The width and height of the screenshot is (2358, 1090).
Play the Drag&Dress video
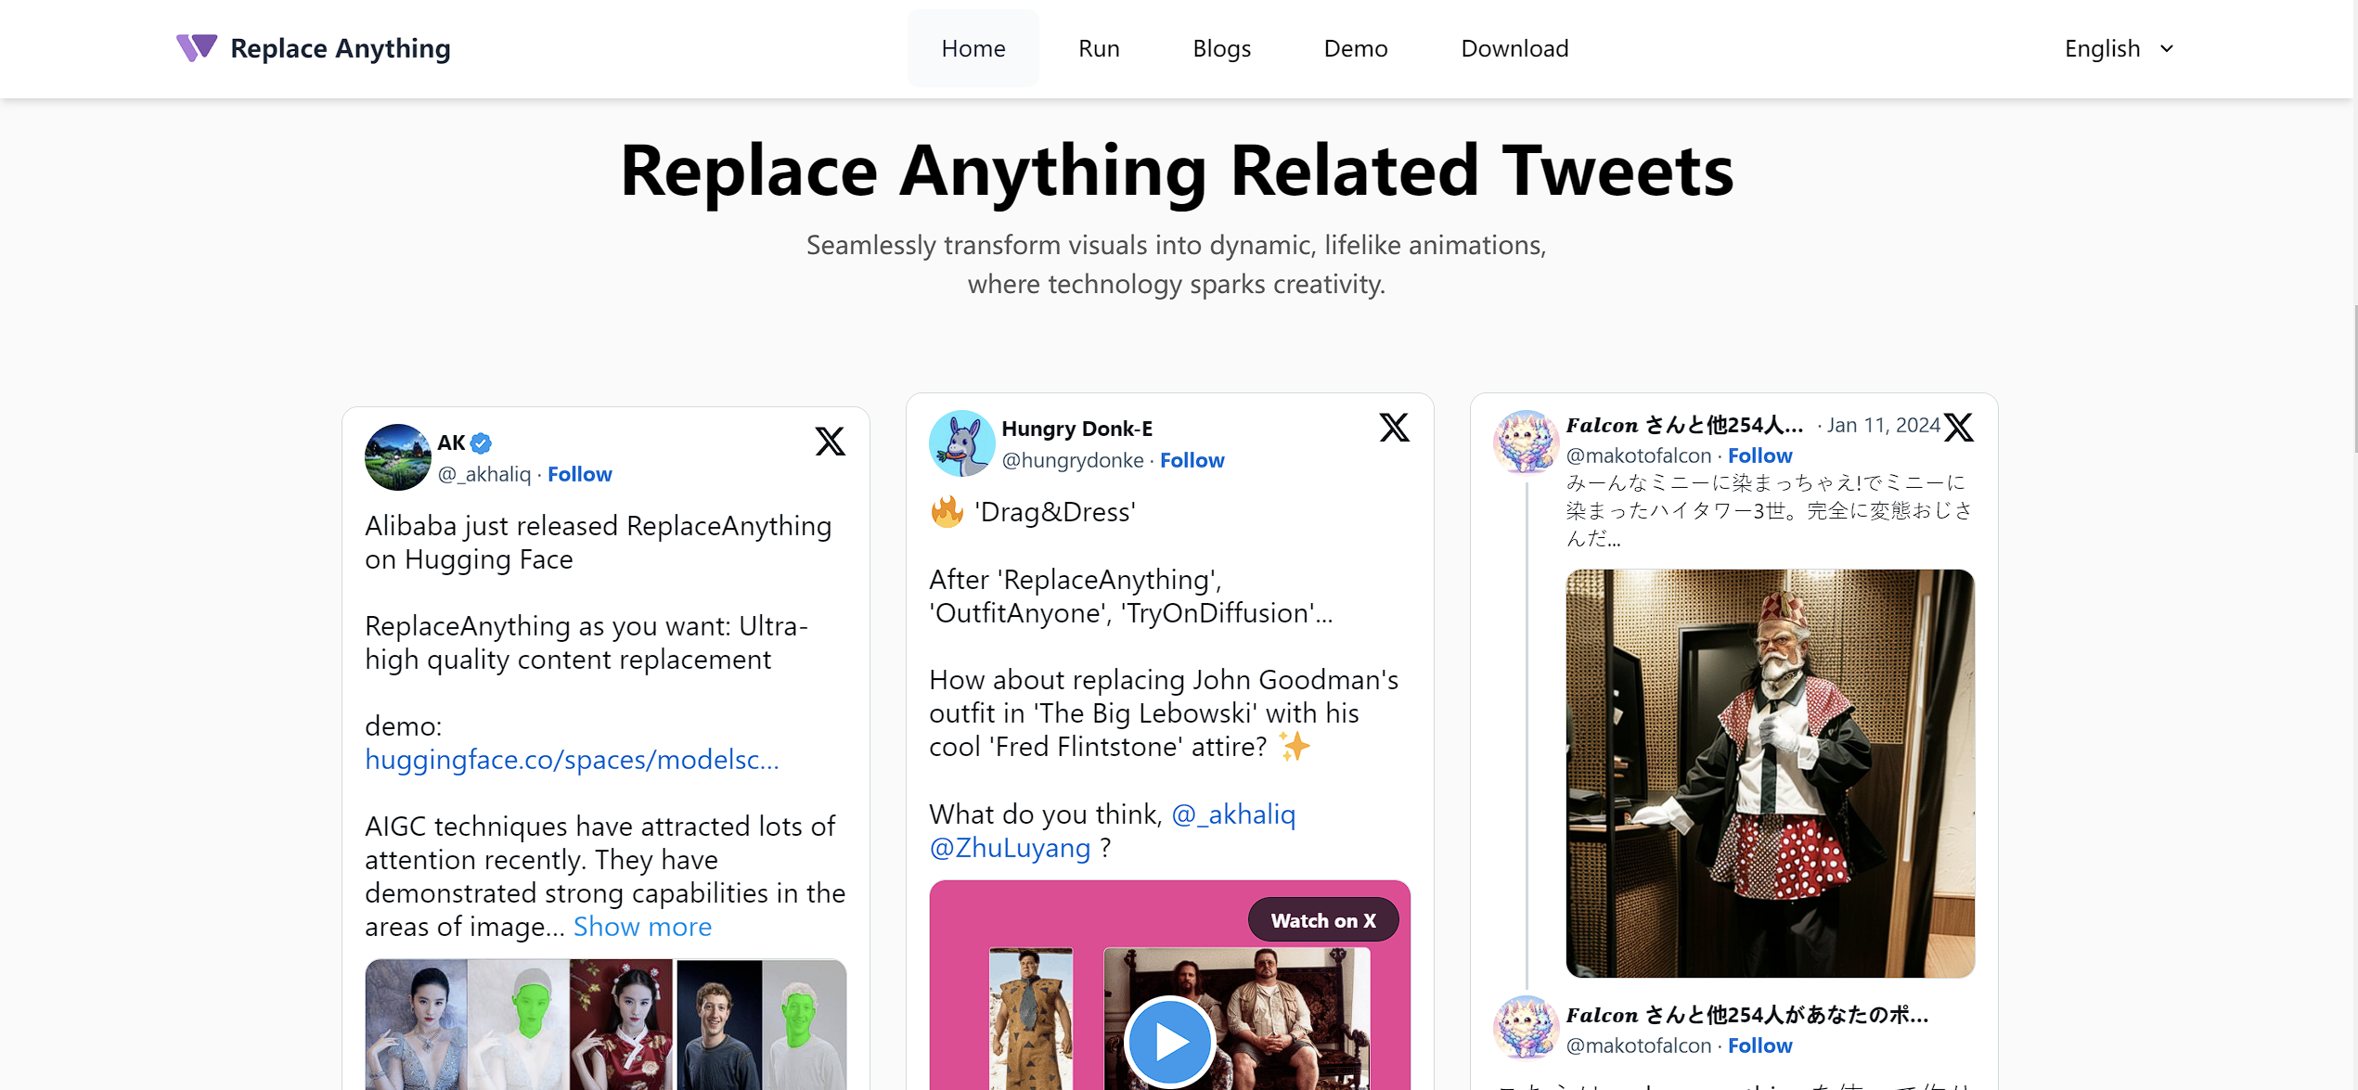pyautogui.click(x=1168, y=1041)
